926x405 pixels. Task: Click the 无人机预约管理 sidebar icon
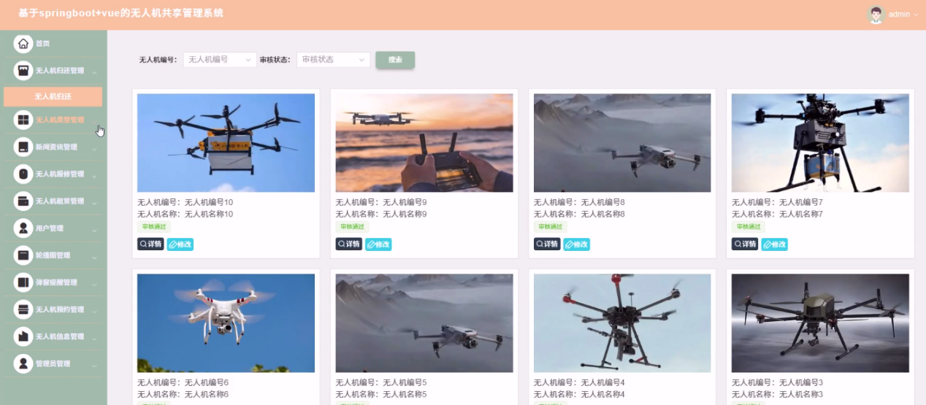(x=23, y=309)
